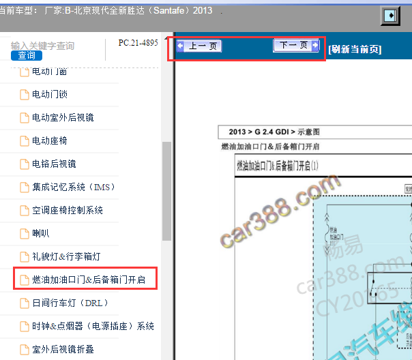Select 室外后视镜折叠 entry
412x360 pixels.
[63, 349]
